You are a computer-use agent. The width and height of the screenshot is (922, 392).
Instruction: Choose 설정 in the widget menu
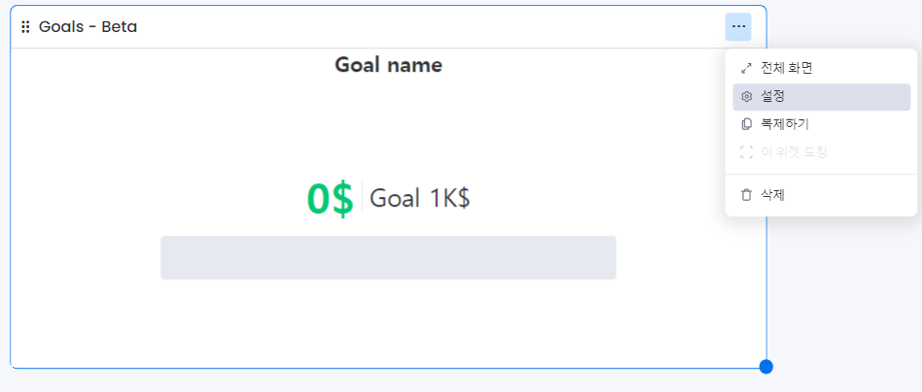(x=773, y=97)
